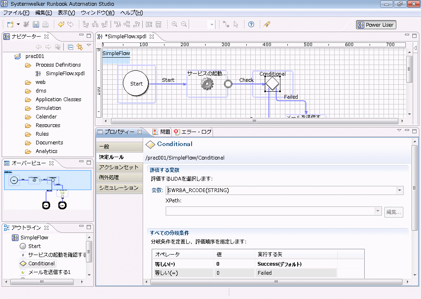Open Help via the question mark icon
The width and height of the screenshot is (421, 299).
click(251, 24)
